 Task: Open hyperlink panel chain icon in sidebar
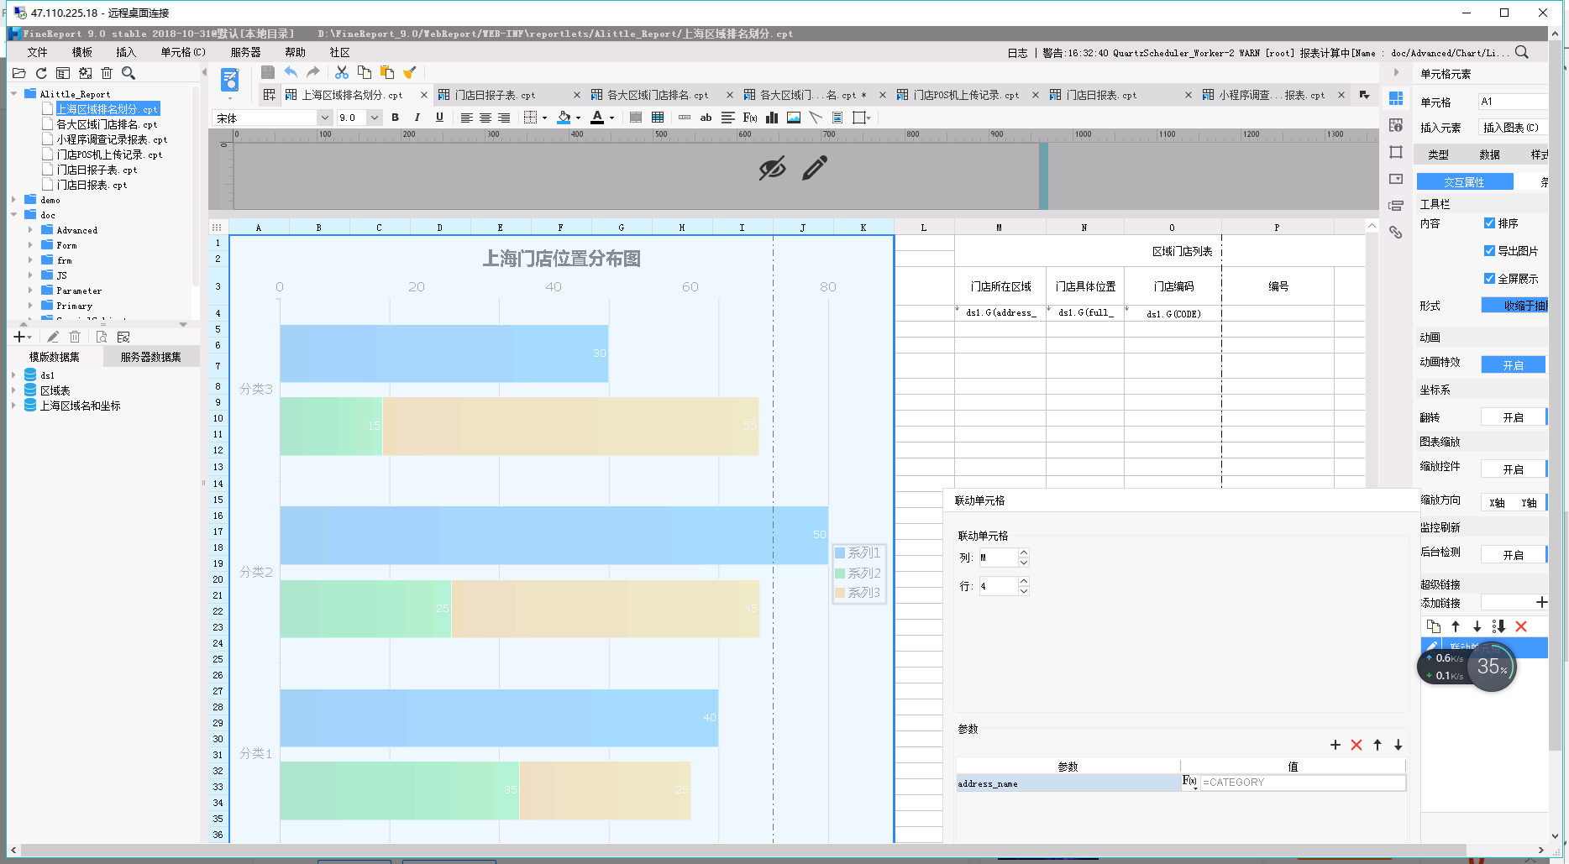click(x=1396, y=233)
